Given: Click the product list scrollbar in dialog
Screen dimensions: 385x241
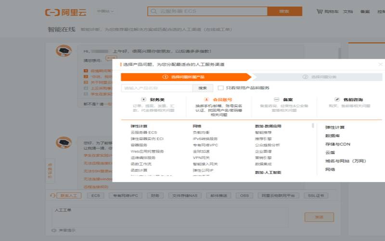Looking at the screenshot, I should [313, 125].
